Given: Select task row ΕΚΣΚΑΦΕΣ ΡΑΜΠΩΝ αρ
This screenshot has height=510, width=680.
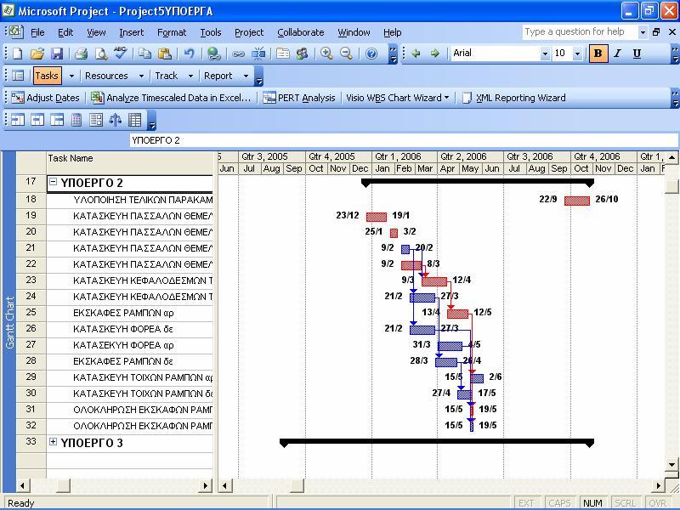Looking at the screenshot, I should 130,313.
